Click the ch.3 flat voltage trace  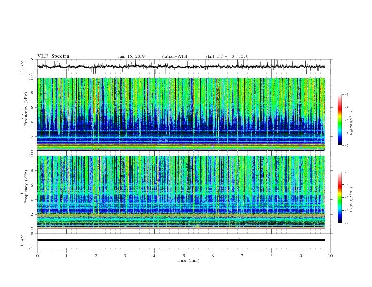181,240
